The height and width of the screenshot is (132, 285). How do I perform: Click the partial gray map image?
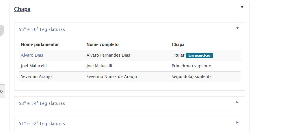click(x=2, y=31)
